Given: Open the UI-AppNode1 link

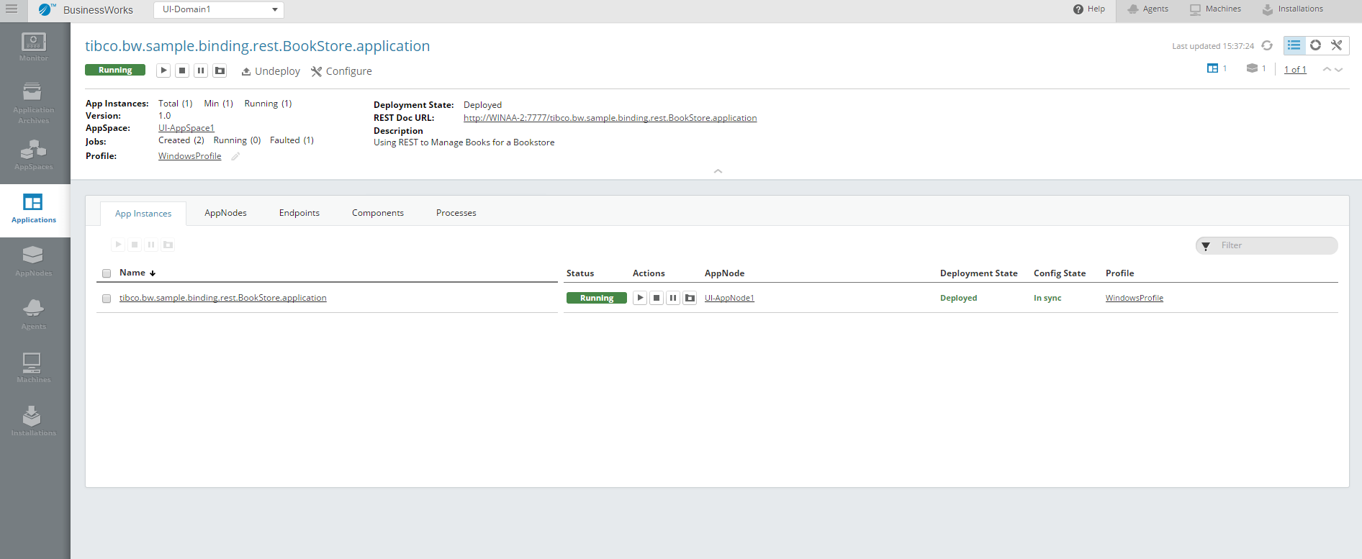Looking at the screenshot, I should coord(729,298).
